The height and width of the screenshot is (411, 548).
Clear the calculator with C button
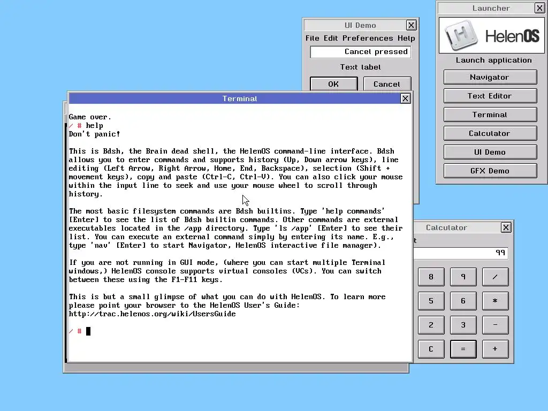431,349
